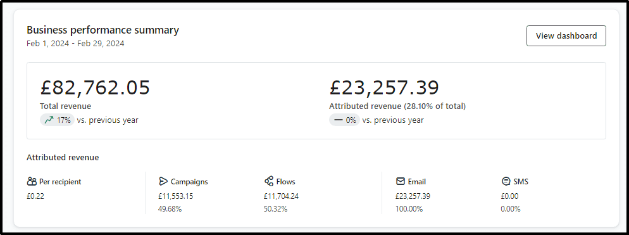The image size is (629, 235).
Task: Click the Per recipient £0.22 value
Action: click(x=35, y=196)
